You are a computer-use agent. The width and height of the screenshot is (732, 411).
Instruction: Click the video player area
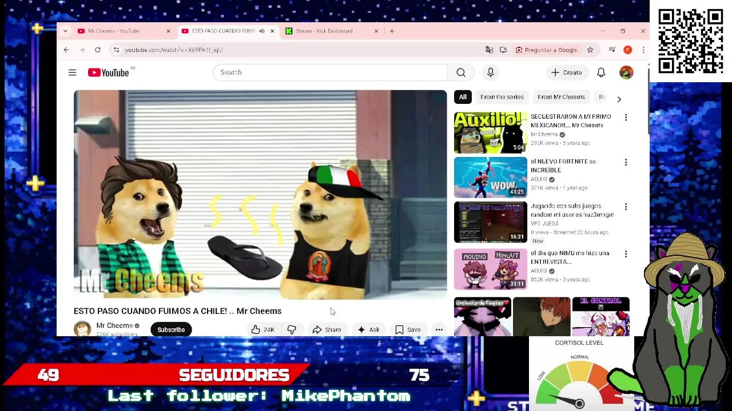point(260,195)
